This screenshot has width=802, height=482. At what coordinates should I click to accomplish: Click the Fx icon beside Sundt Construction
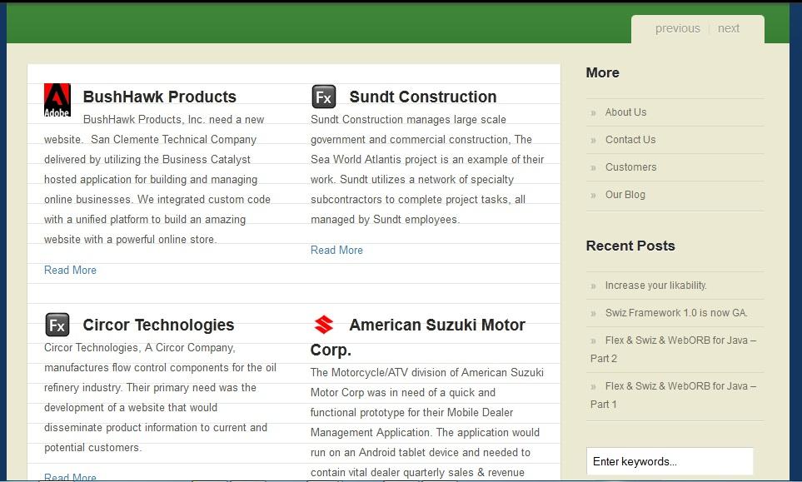coord(324,97)
